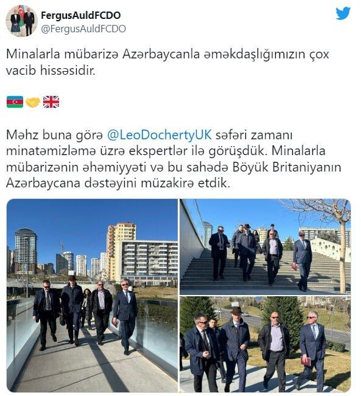This screenshot has width=361, height=396.
Task: Click the sentence starting 'Minalarla mübarizə Azərbaycanla'
Action: [x=167, y=62]
